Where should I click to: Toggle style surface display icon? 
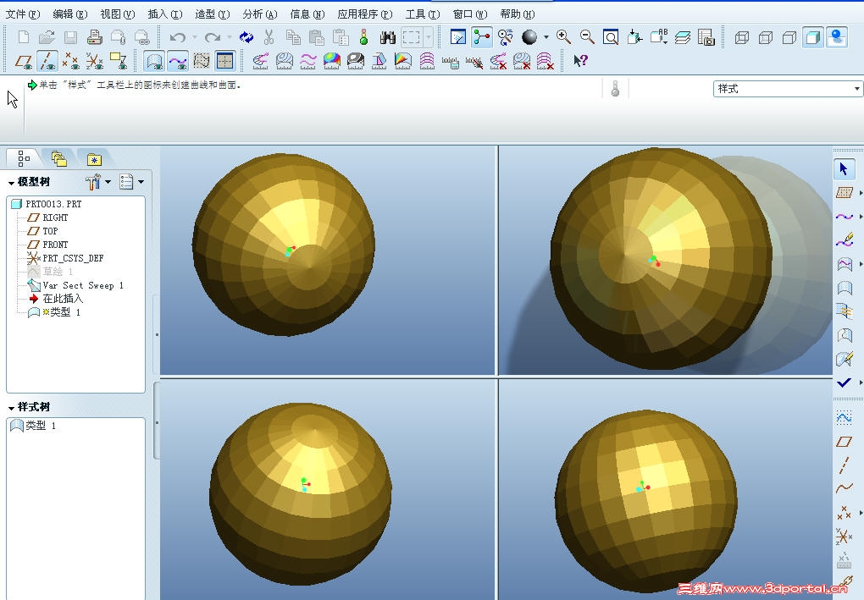pos(154,61)
